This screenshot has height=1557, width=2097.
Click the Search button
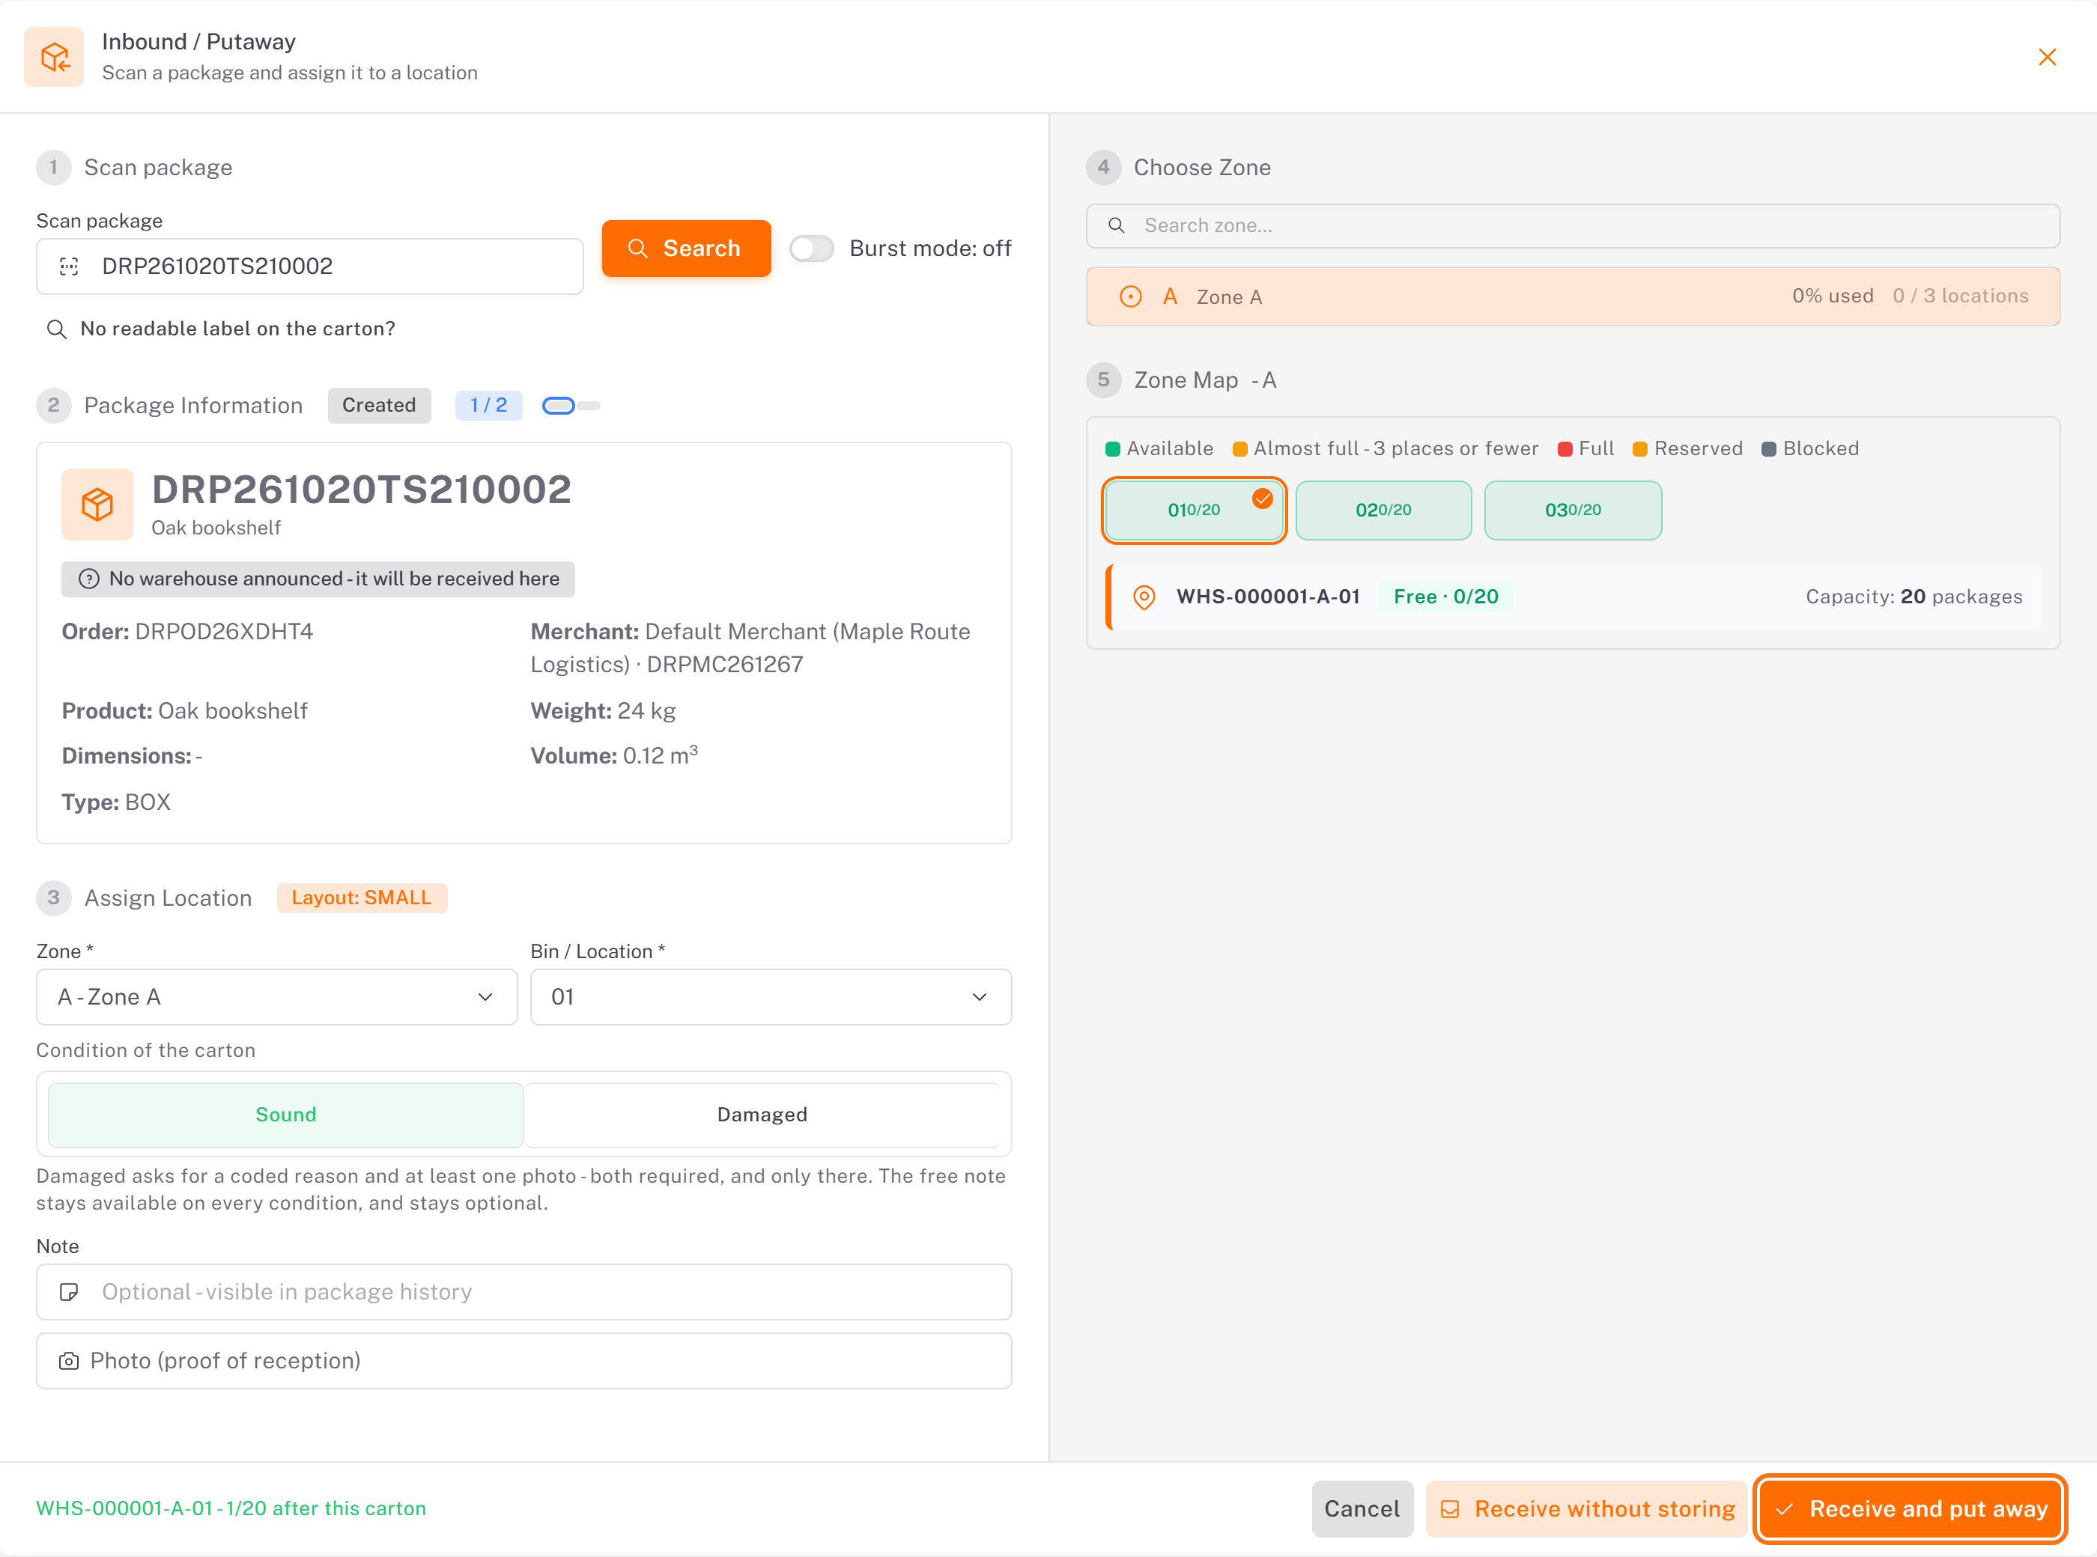coord(687,249)
